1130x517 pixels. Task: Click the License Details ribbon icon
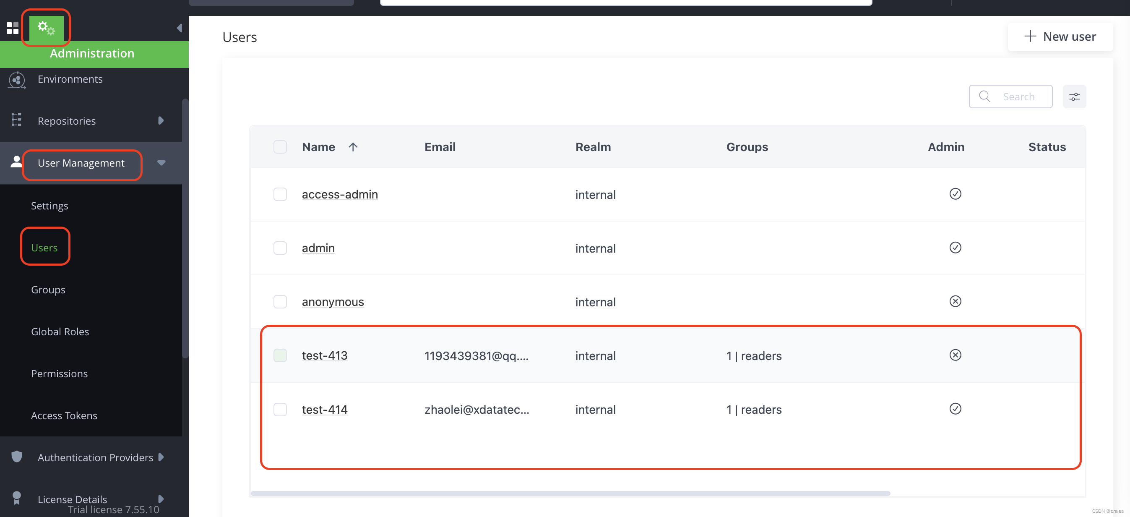coord(17,498)
